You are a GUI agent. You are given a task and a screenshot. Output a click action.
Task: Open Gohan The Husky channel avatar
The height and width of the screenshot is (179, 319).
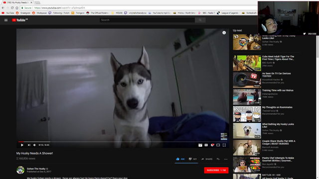(x=20, y=170)
